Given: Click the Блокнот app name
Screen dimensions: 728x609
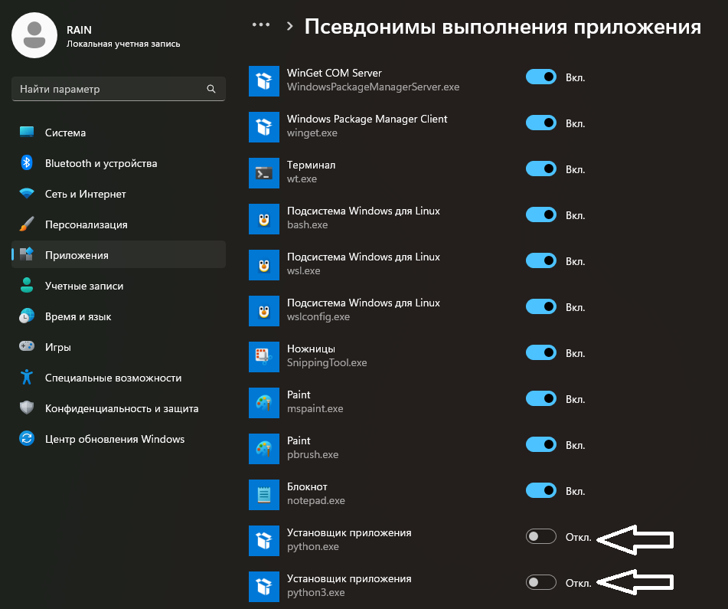Looking at the screenshot, I should (307, 487).
